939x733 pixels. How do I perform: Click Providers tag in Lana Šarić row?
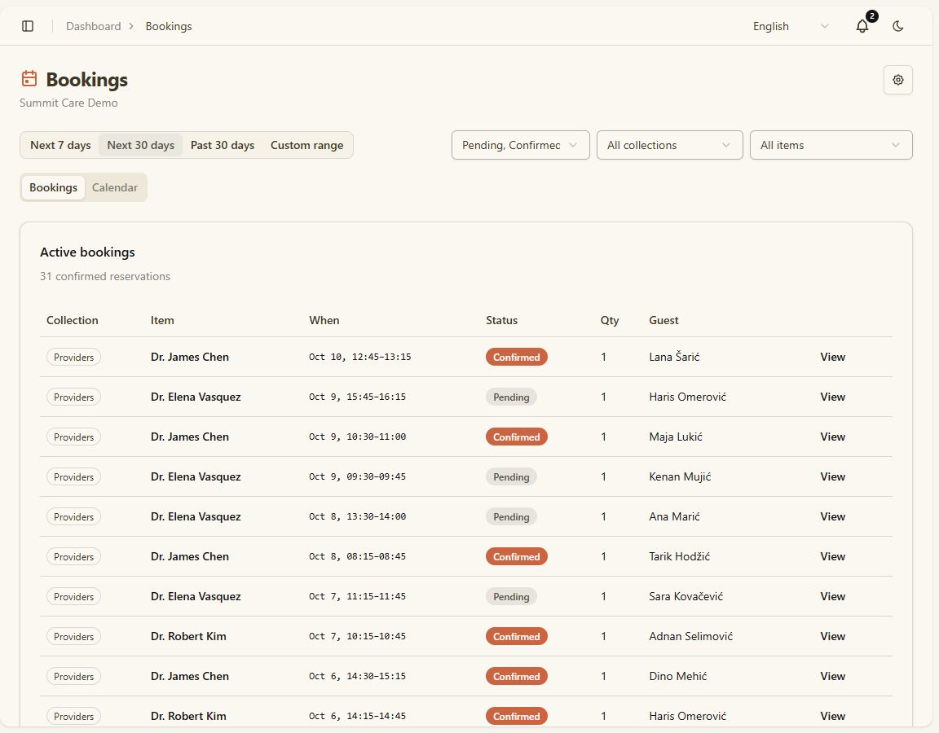tap(73, 358)
